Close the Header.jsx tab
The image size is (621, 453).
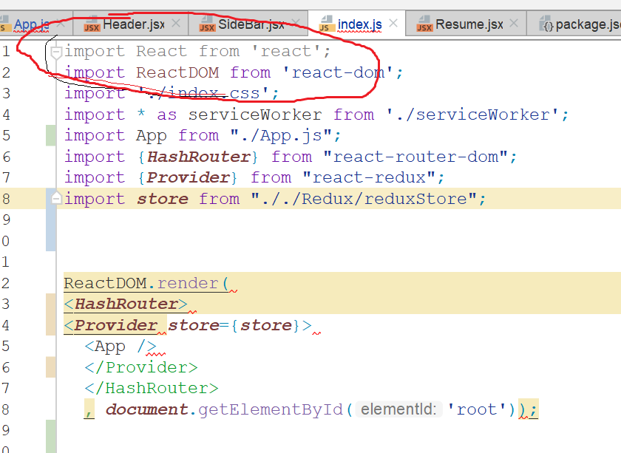tap(176, 24)
